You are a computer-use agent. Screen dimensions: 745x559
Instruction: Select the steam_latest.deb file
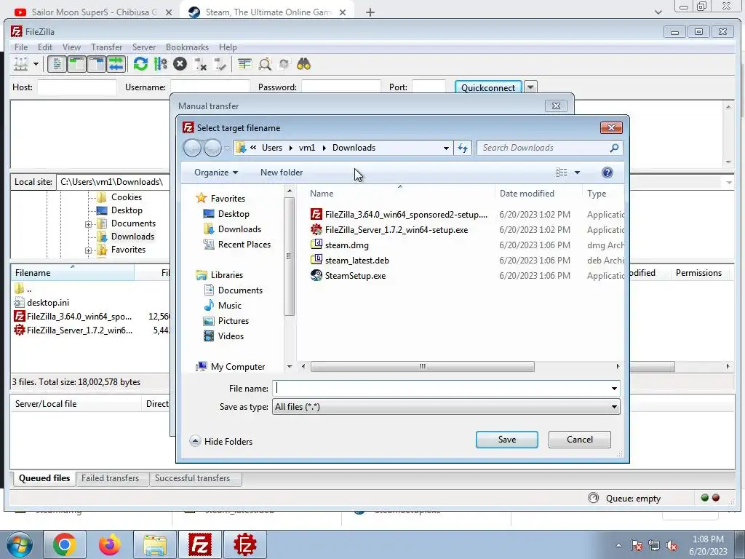[356, 261]
